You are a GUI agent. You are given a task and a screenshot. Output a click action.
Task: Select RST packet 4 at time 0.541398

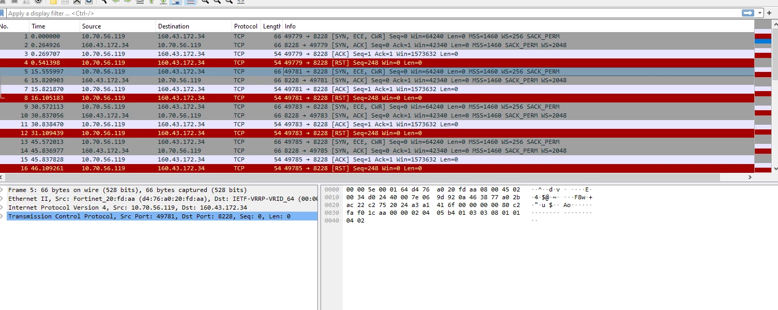[377, 63]
